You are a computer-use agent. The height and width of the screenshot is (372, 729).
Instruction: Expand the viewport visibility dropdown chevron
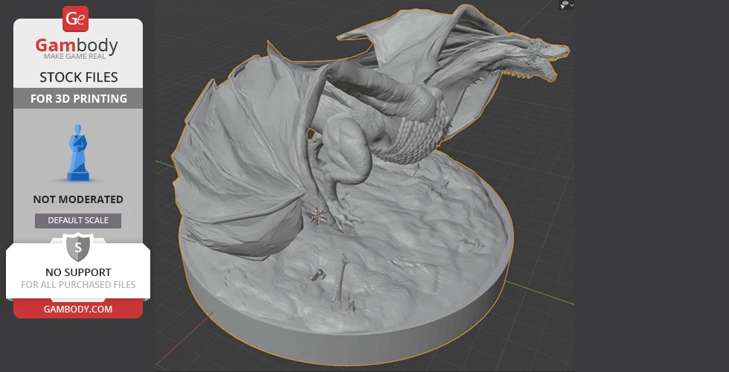click(574, 4)
